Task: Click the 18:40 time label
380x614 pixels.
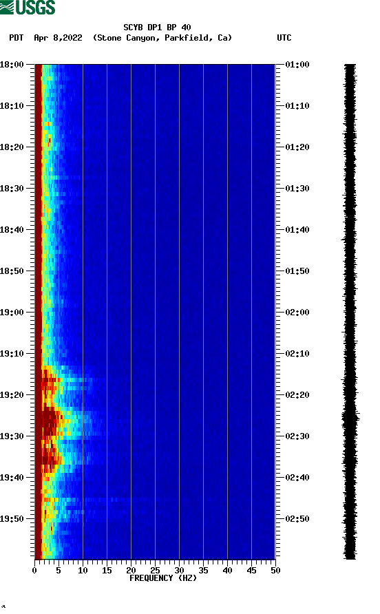Action: point(12,230)
